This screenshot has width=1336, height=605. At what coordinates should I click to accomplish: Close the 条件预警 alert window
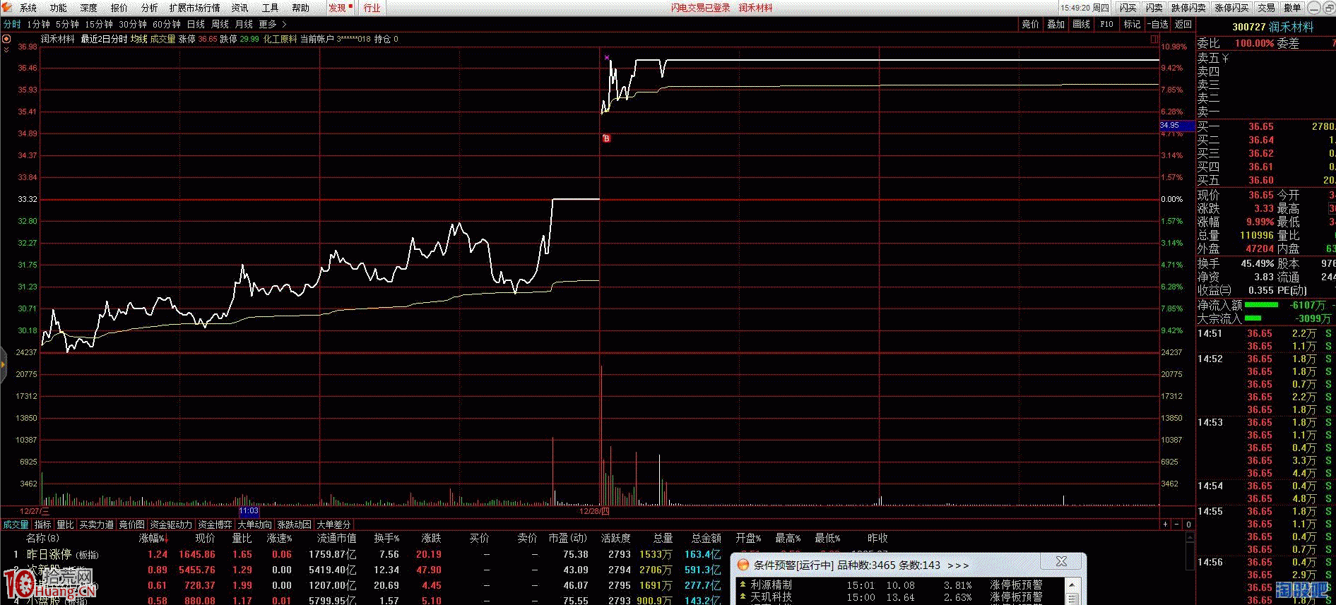(x=1061, y=562)
